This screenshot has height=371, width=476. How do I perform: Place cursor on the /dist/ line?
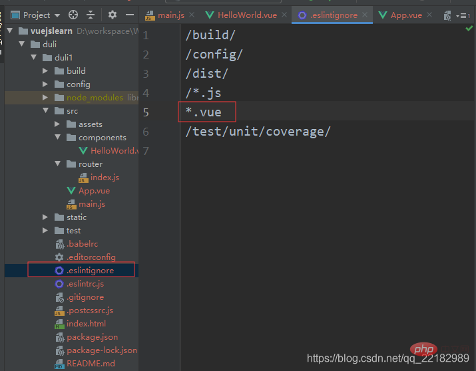click(x=207, y=74)
